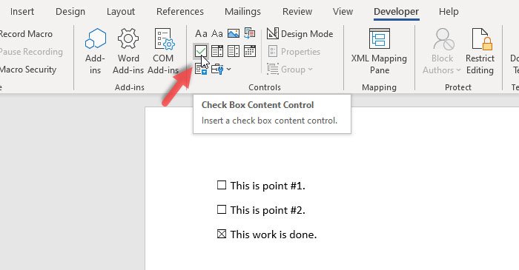Click the text 'This is point #1.'

pyautogui.click(x=268, y=186)
